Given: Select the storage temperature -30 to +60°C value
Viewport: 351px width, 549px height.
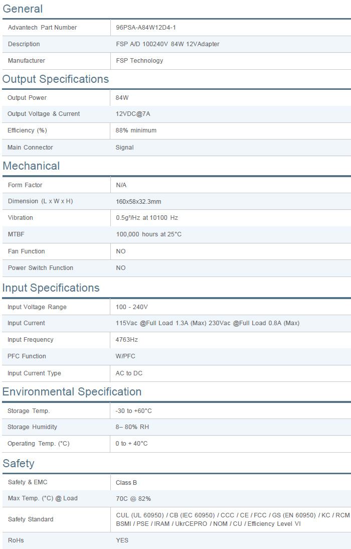Looking at the screenshot, I should click(x=134, y=411).
